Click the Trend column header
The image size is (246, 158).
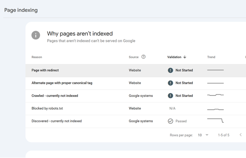(x=211, y=57)
